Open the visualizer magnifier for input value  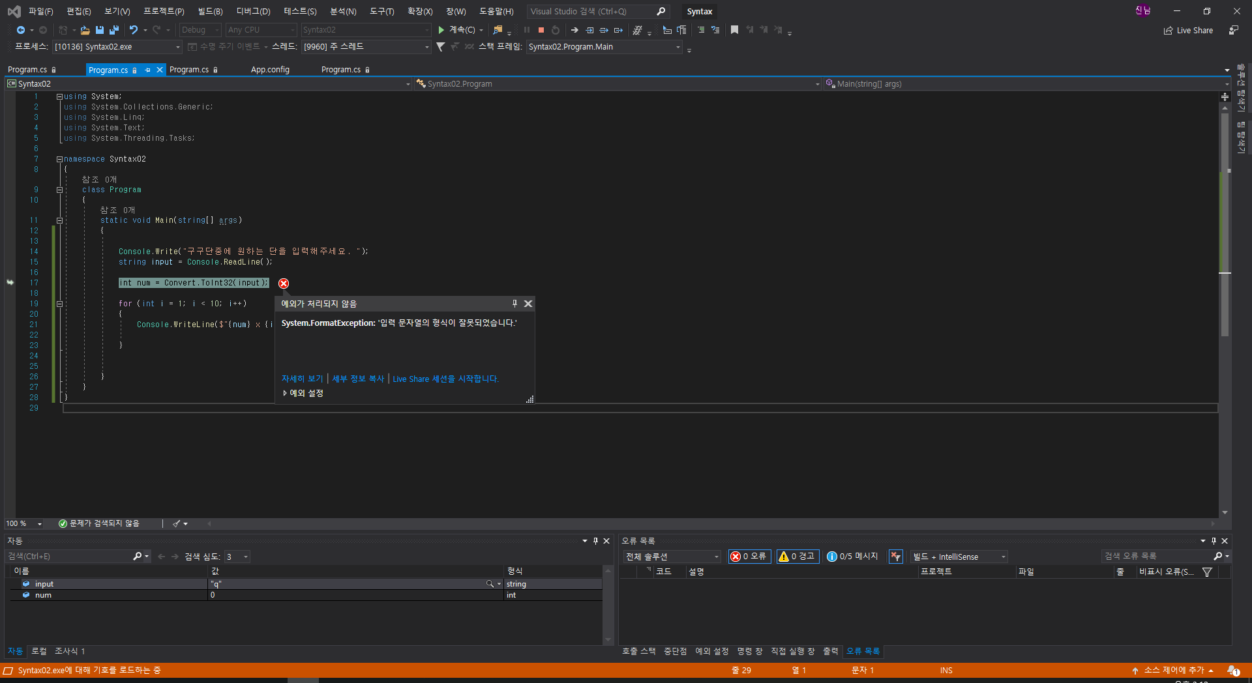490,584
